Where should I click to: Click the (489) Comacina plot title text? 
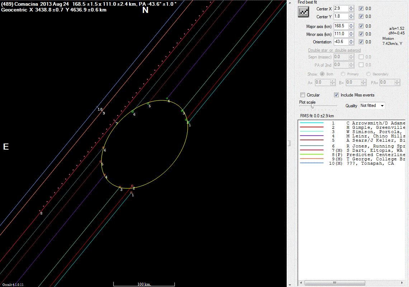[x=89, y=4]
